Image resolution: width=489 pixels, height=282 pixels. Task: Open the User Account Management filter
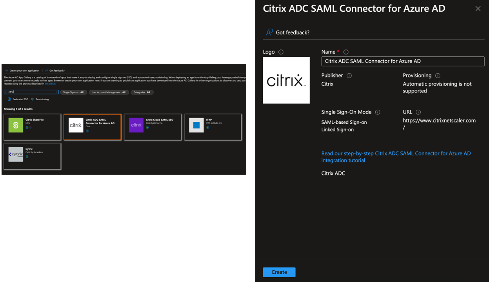click(x=108, y=92)
